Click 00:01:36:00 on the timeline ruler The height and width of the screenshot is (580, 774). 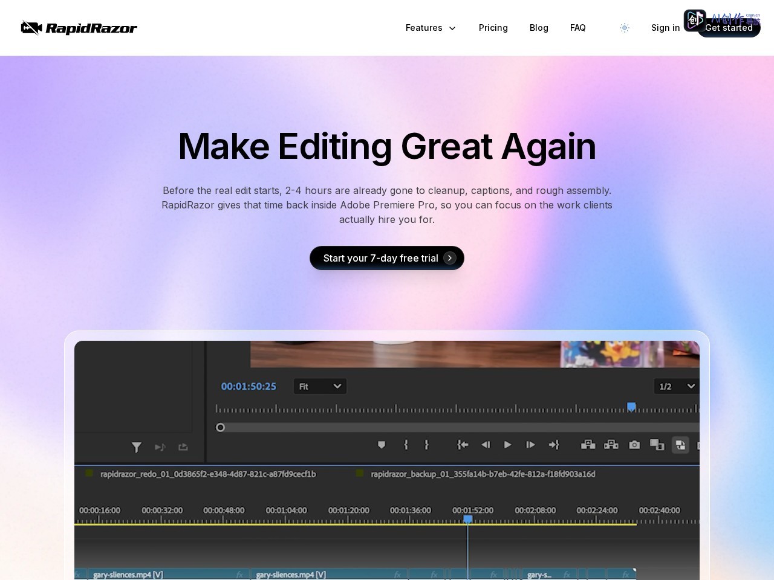[411, 511]
